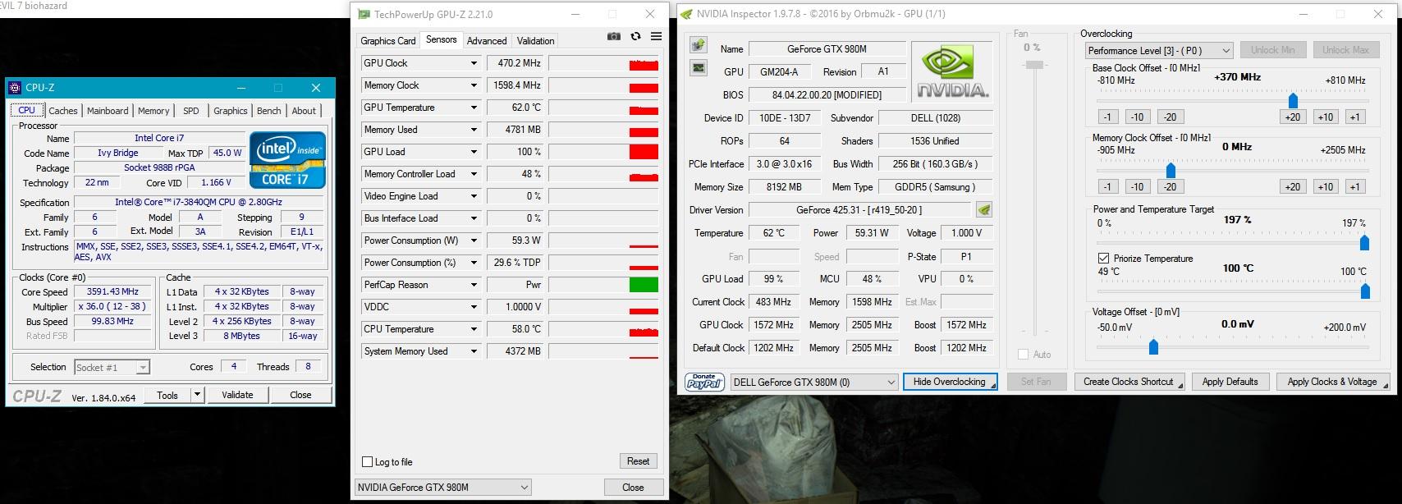Open the GPU-Z hamburger menu icon
The image size is (1402, 504).
click(656, 37)
